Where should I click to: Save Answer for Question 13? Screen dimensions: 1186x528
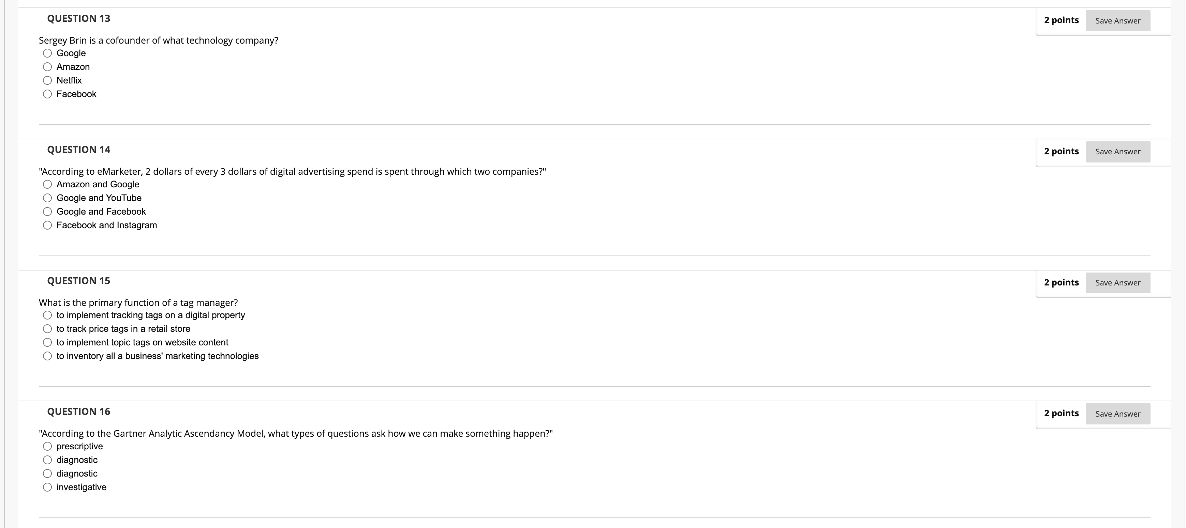click(x=1118, y=21)
